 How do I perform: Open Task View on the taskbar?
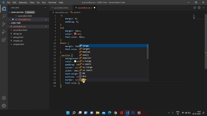coord(80,113)
